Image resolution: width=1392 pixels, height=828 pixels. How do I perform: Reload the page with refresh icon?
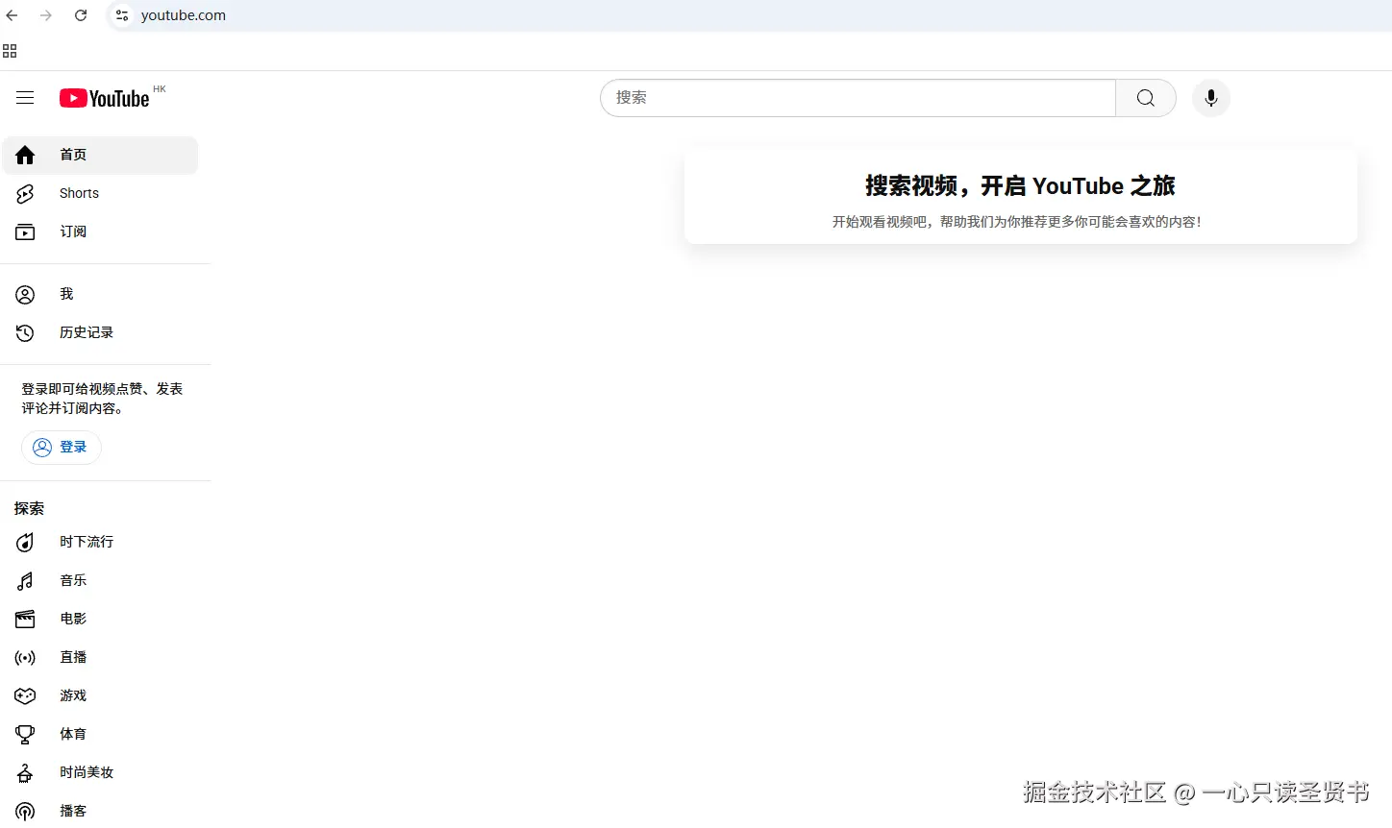(81, 15)
